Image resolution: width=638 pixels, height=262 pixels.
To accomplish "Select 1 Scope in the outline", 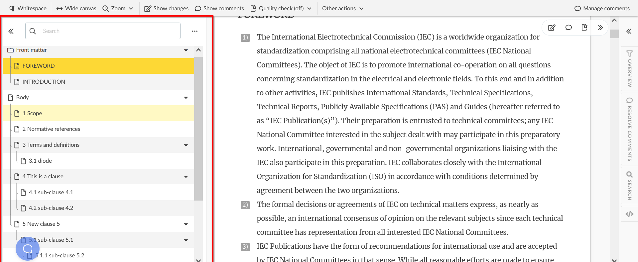I will 98,113.
